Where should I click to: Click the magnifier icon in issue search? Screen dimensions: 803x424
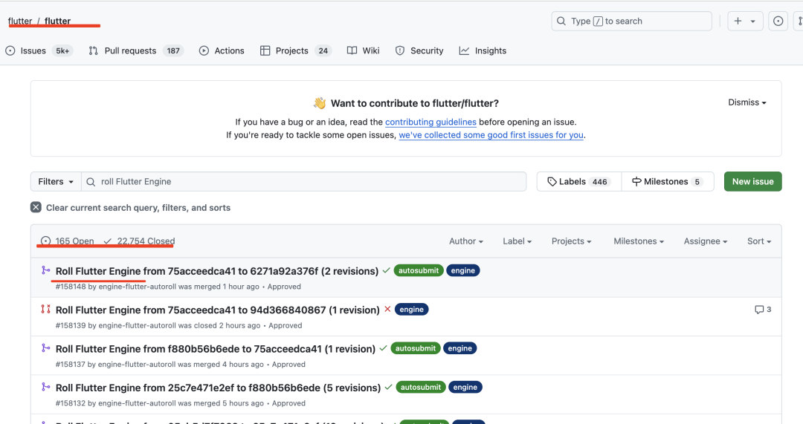point(91,182)
